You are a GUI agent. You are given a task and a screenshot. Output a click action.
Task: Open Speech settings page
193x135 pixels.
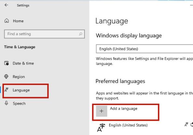[x=19, y=104]
